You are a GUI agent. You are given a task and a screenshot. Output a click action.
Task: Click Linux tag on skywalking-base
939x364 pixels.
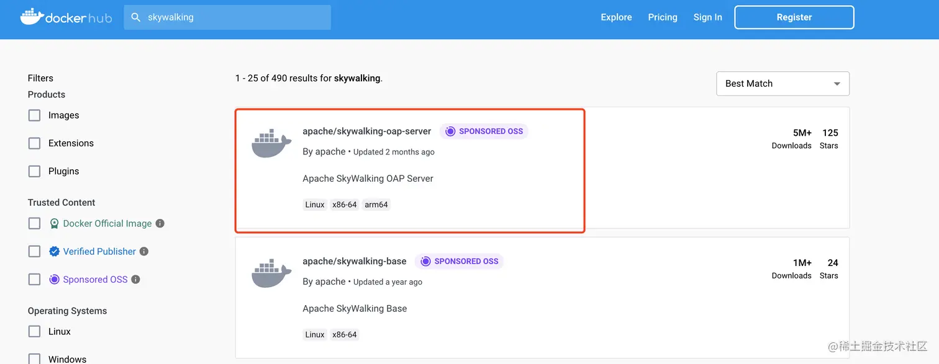click(315, 335)
